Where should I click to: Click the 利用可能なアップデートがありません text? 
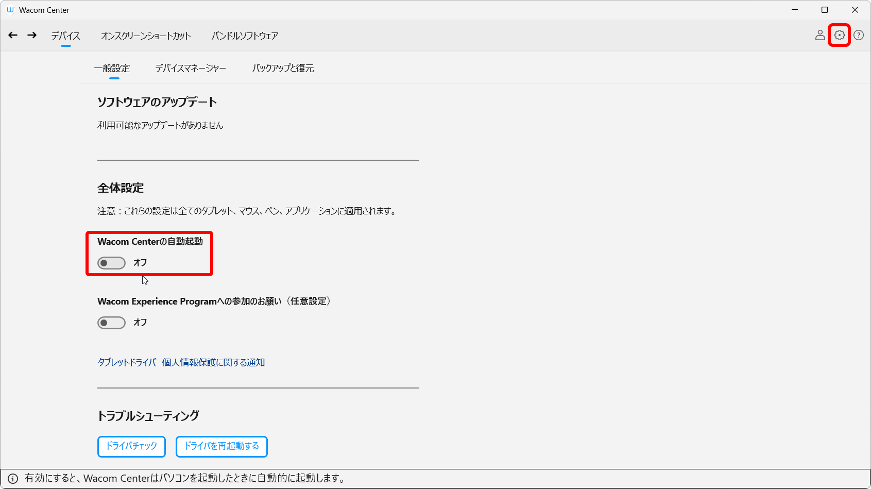pyautogui.click(x=160, y=125)
